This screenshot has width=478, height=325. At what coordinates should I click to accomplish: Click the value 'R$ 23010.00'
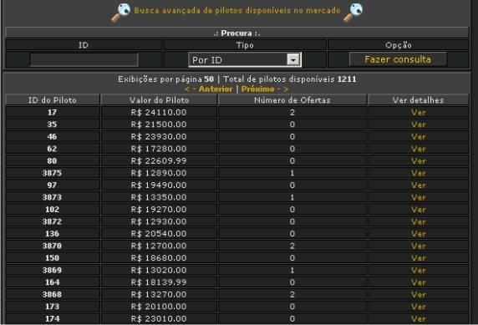tap(159, 318)
